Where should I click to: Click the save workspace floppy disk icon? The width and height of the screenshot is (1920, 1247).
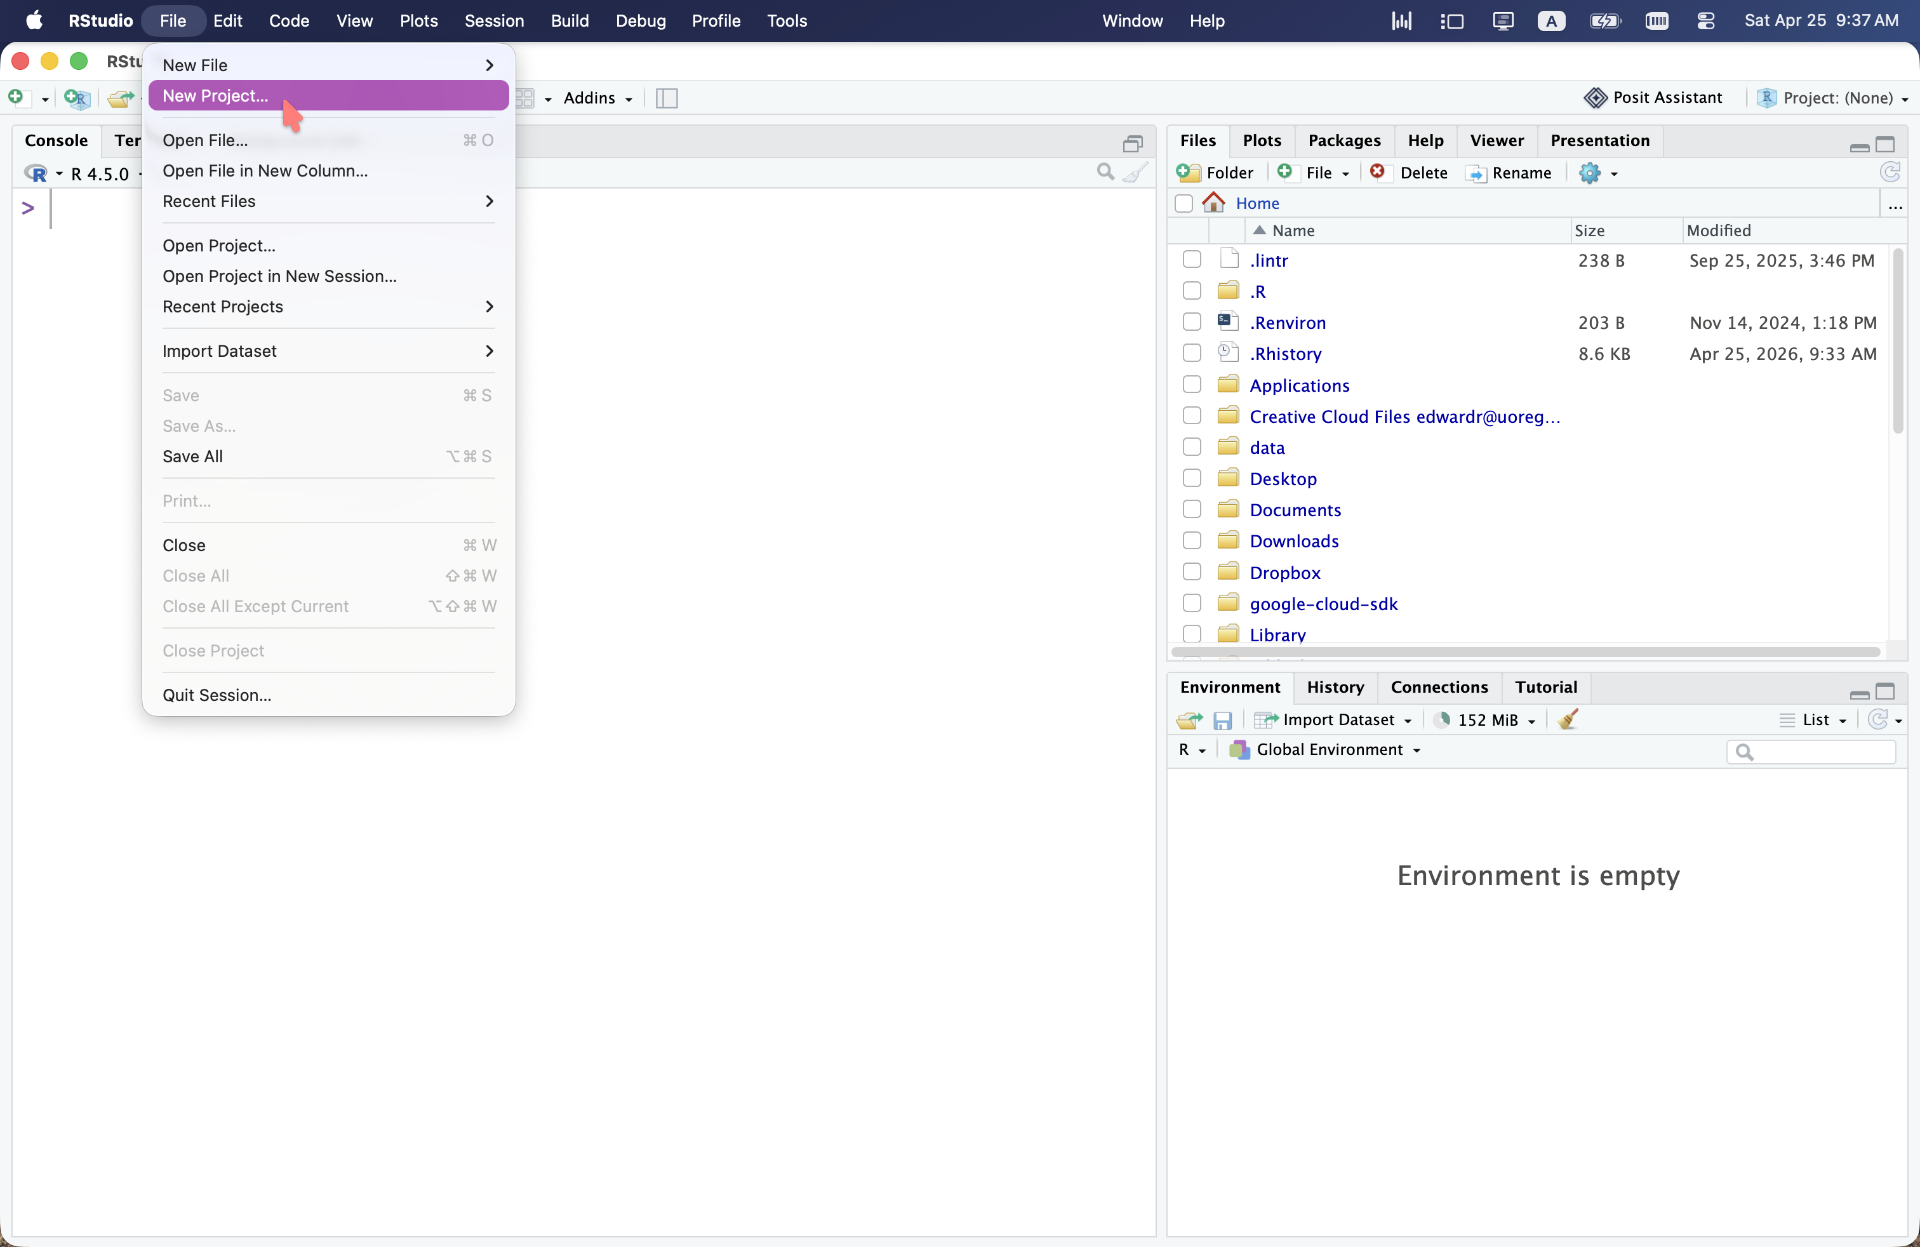pyautogui.click(x=1222, y=720)
